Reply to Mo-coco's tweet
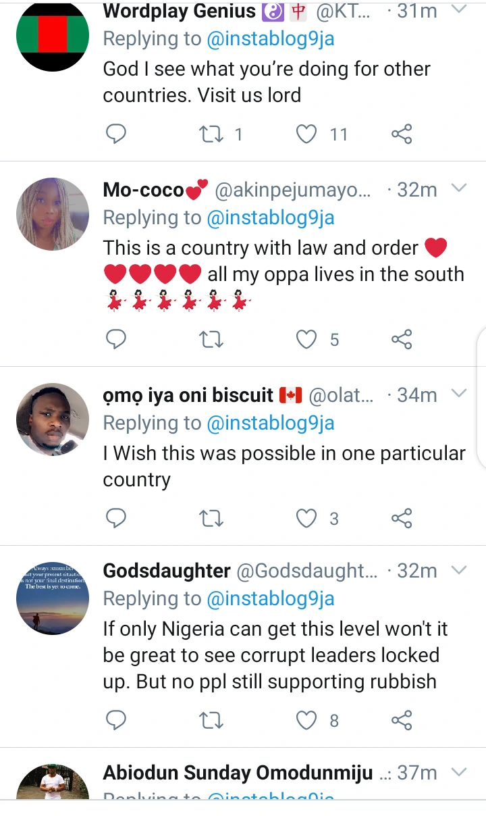The height and width of the screenshot is (816, 486). (x=116, y=339)
